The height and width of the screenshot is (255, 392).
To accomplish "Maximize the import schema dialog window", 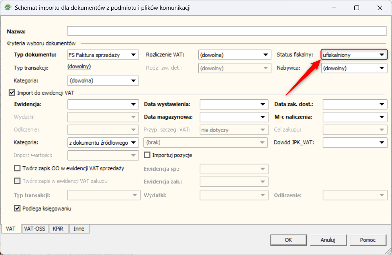I will coord(357,8).
